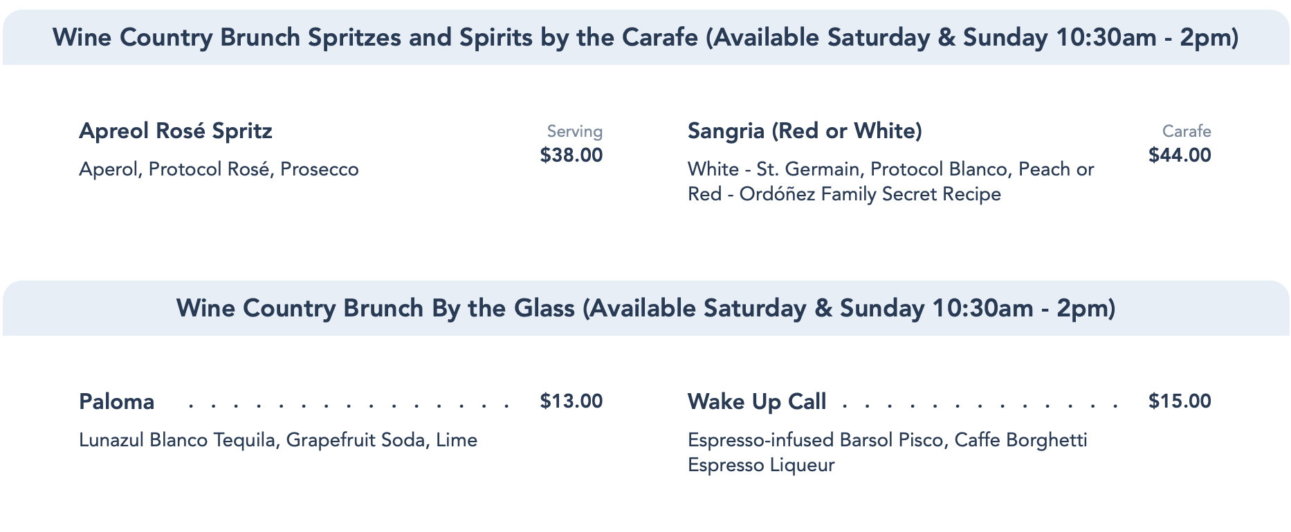Select the Apreol Rosé Spritz item title
The image size is (1291, 532).
[176, 131]
